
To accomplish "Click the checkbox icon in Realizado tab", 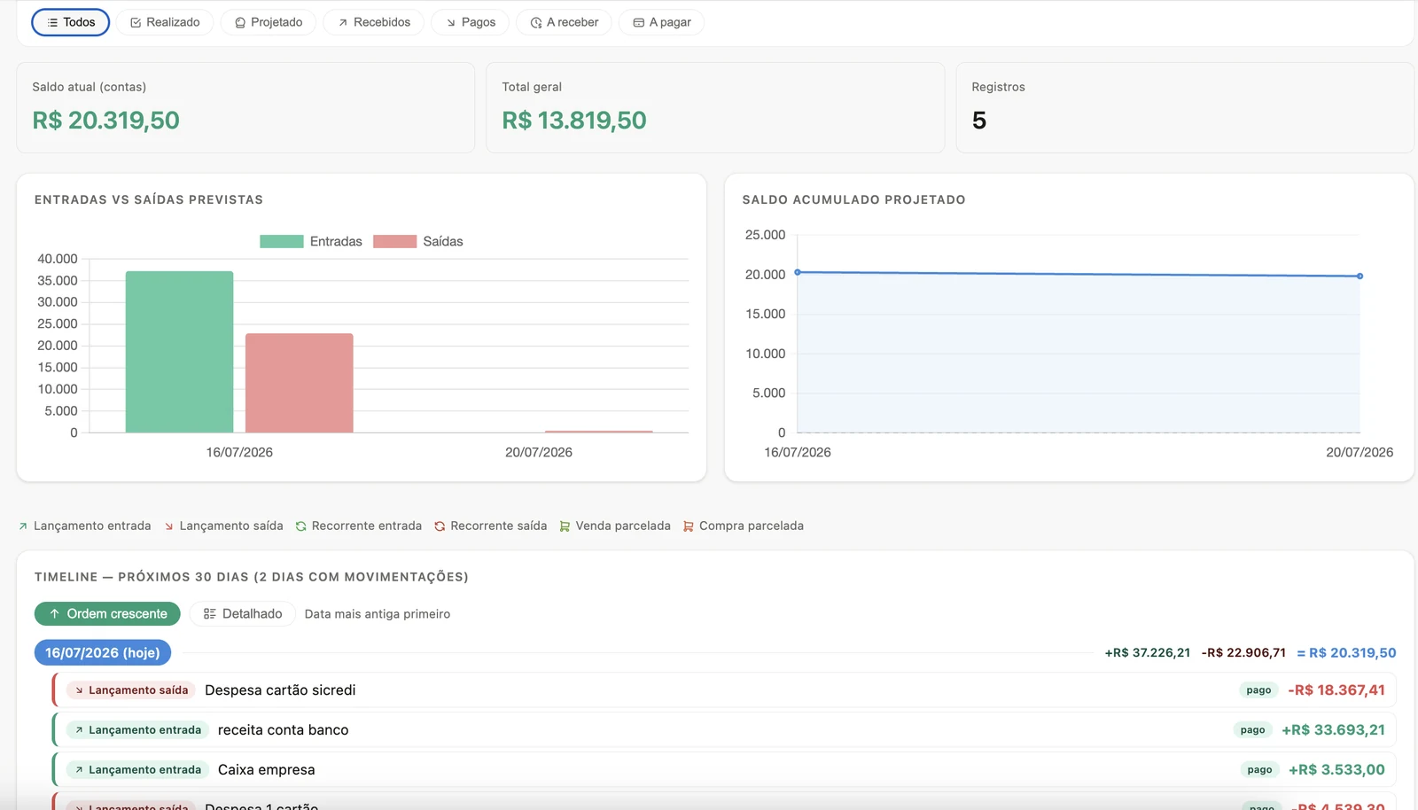I will 136,22.
